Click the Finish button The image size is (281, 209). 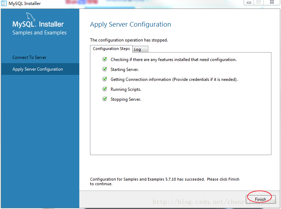[x=261, y=199]
